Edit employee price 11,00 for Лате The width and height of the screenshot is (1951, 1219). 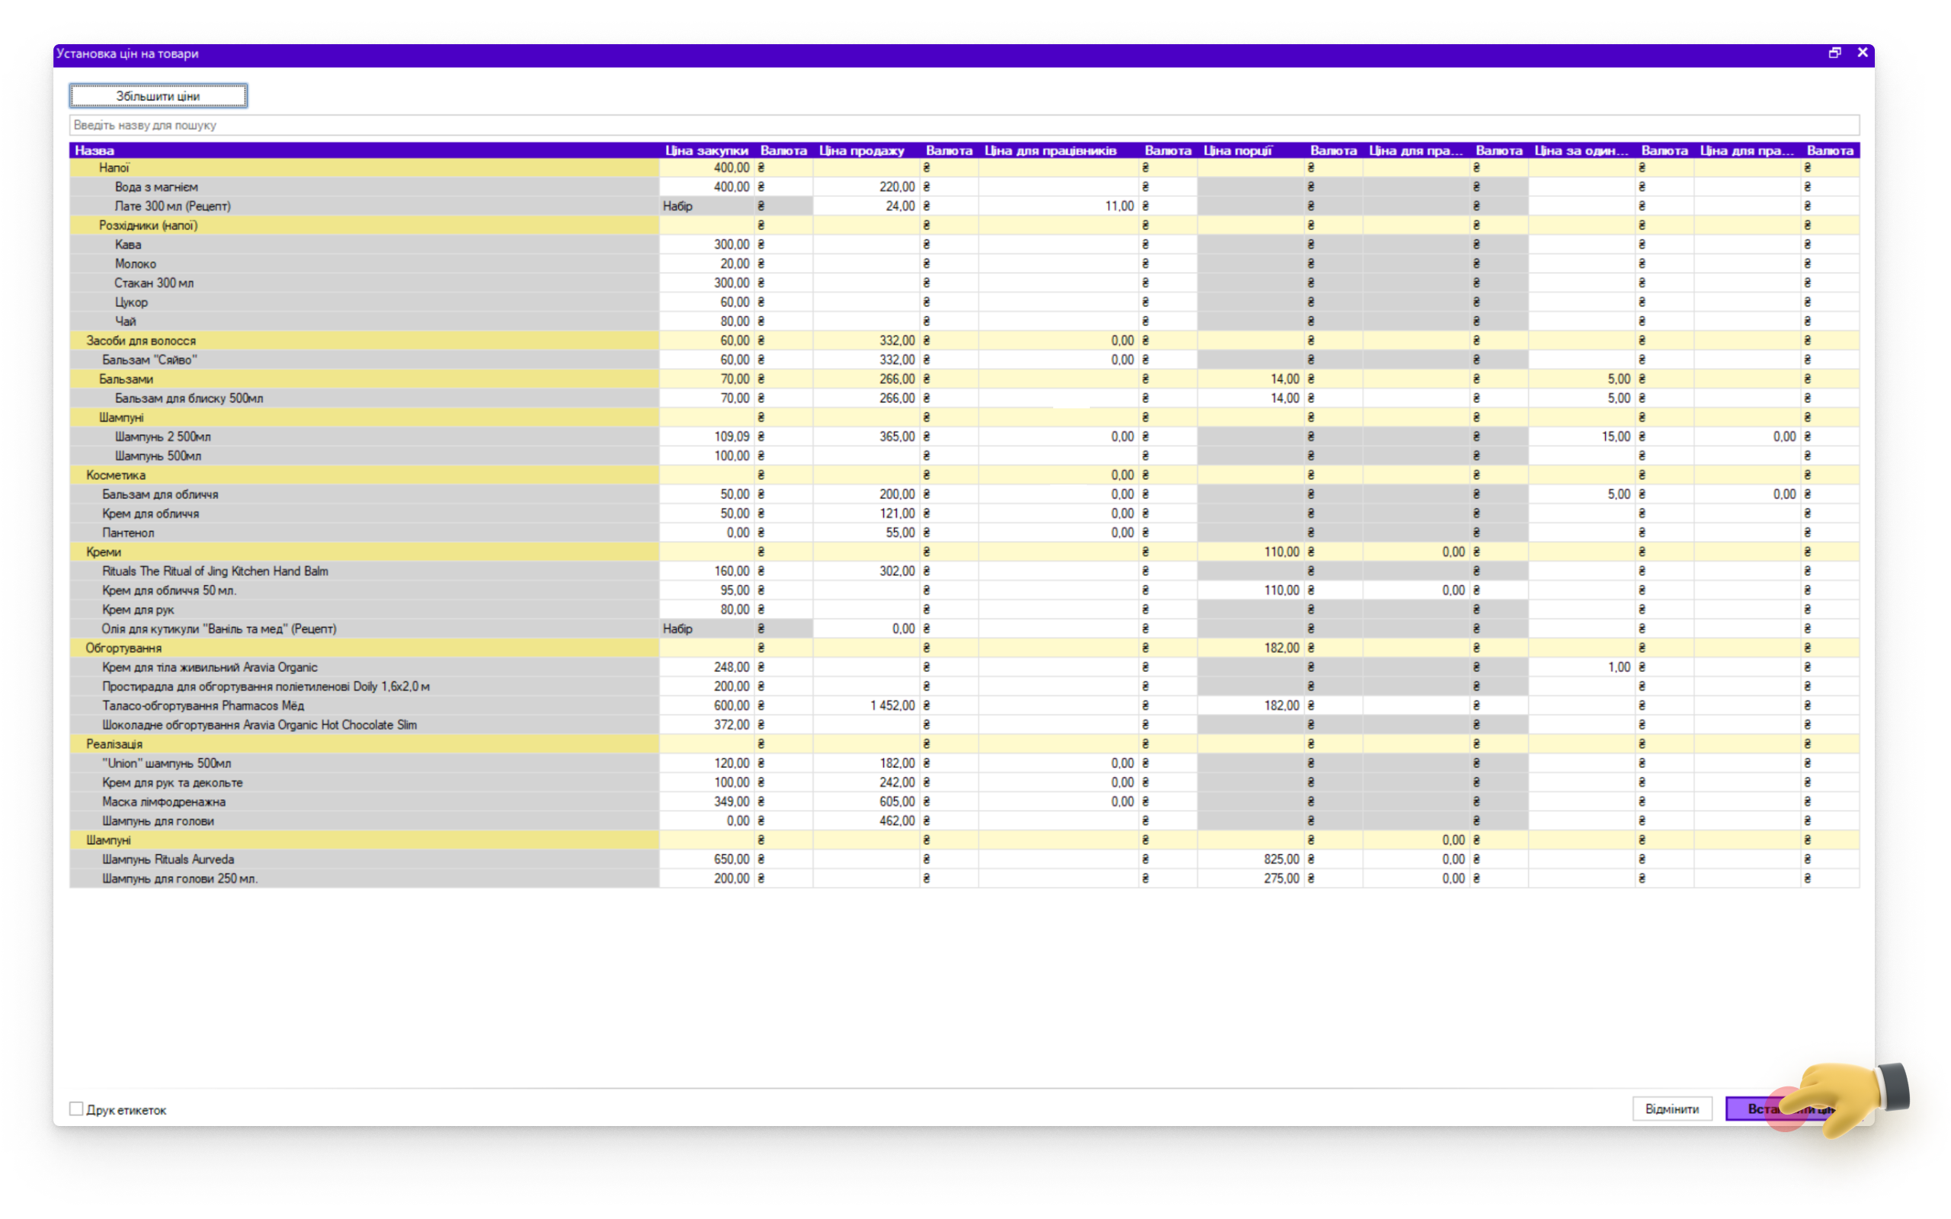click(1058, 206)
